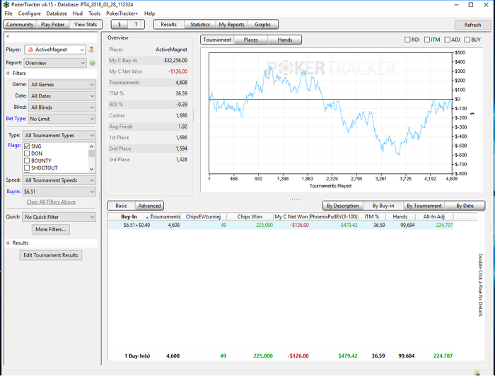
Task: Select the T tournament toggle
Action: pos(136,24)
